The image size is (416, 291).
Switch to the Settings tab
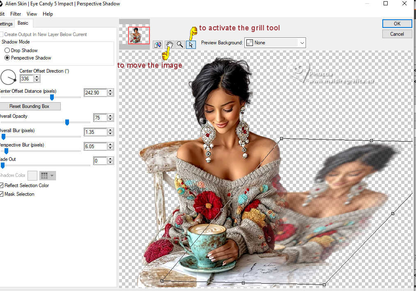click(x=6, y=24)
